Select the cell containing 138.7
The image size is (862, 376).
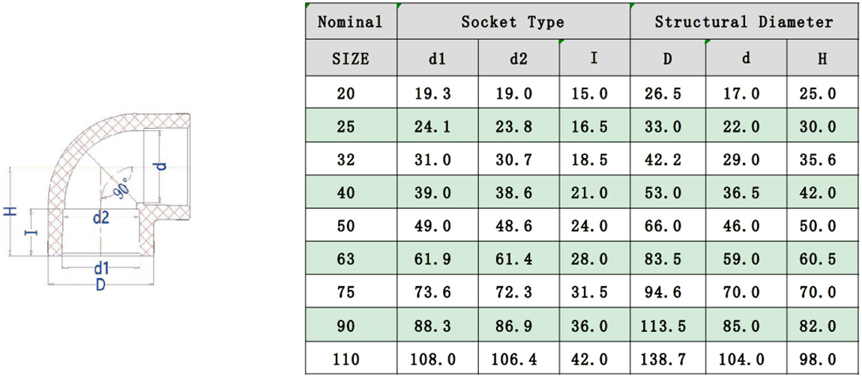(667, 359)
